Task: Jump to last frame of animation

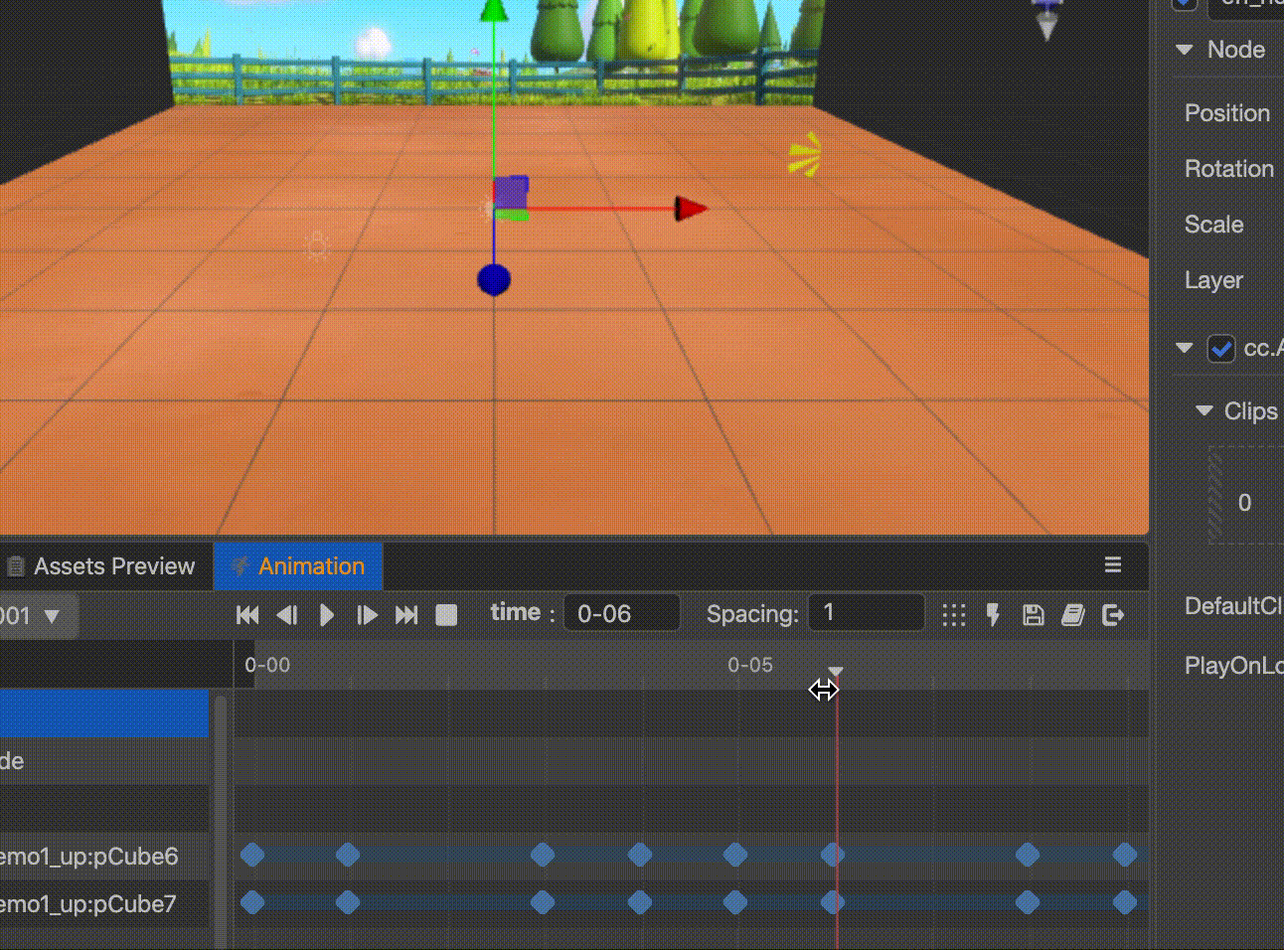Action: (x=406, y=615)
